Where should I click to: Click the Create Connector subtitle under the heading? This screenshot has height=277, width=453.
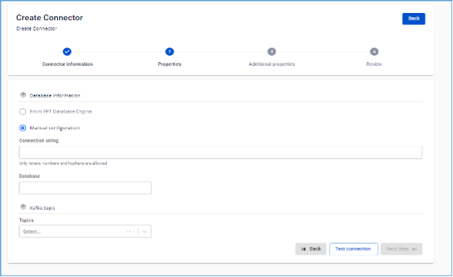click(36, 29)
